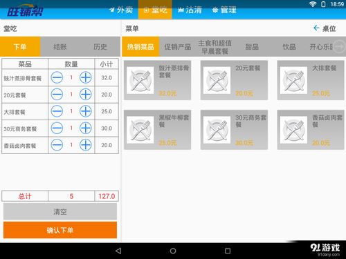This screenshot has height=259, width=346.
Task: Increase quantity of 20元套餐 in order list
Action: (x=86, y=95)
